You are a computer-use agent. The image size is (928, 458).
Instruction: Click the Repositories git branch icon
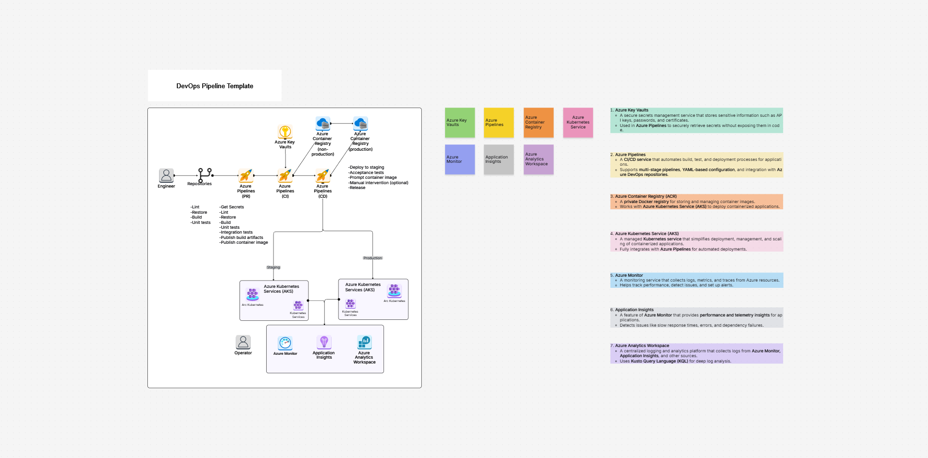click(205, 175)
